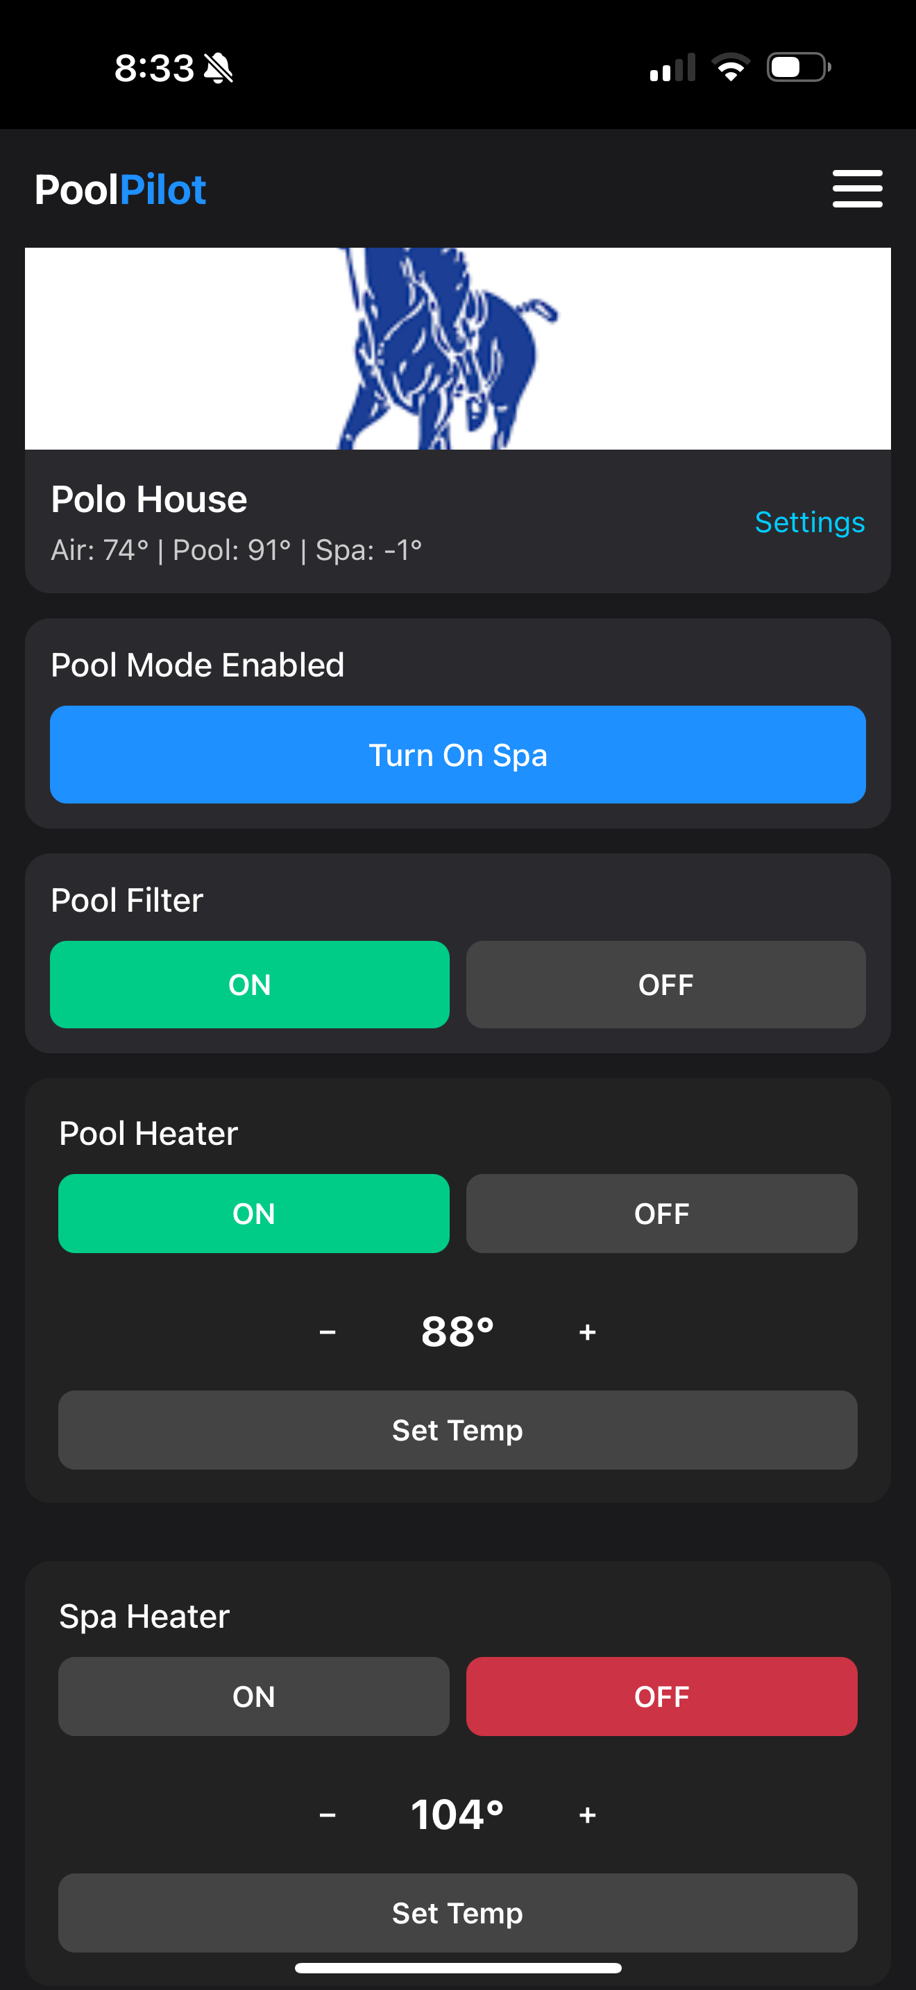Switch the Pool Heater OFF
The height and width of the screenshot is (1990, 916).
661,1213
